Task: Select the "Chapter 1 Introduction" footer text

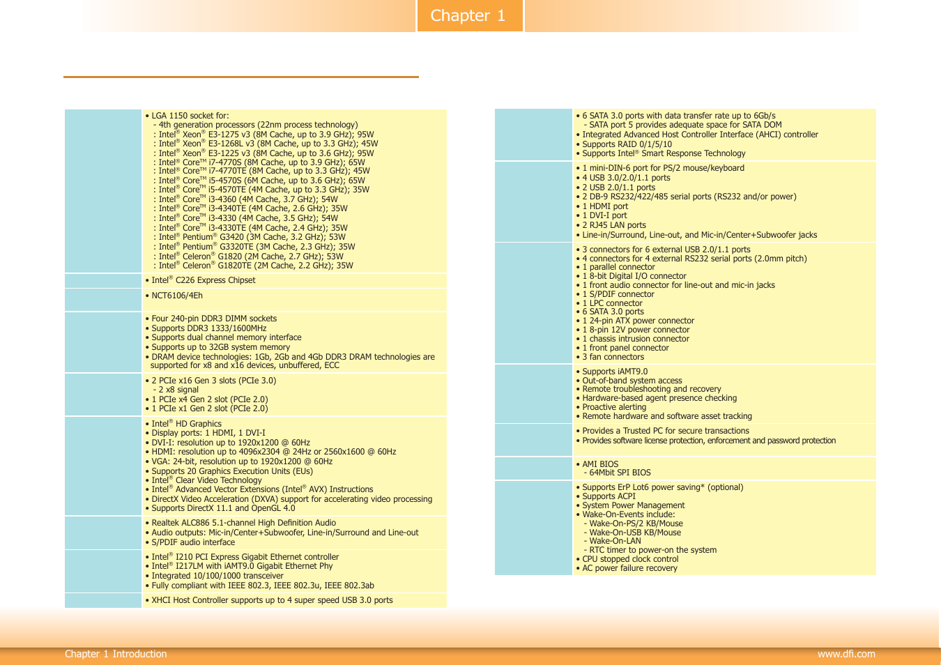Action: click(116, 654)
